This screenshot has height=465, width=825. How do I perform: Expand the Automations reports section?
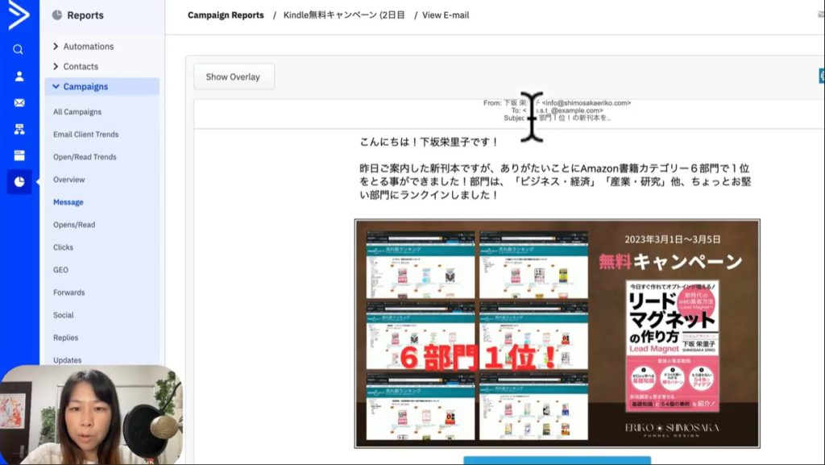click(88, 47)
